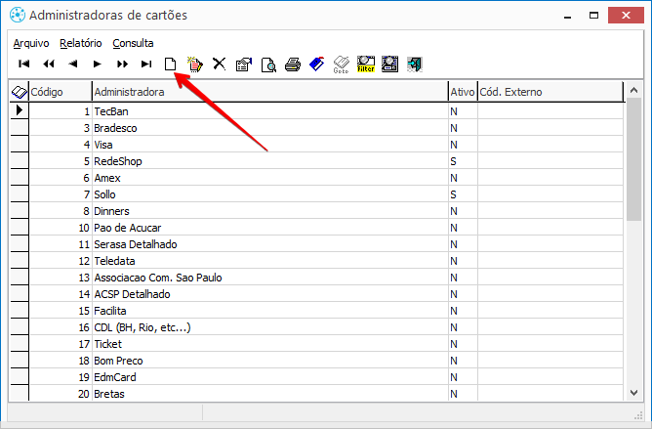
Task: Minimize the Administradoras de cartões window
Action: tap(568, 16)
